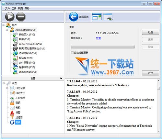Click the 更新 refresh arrows icon
The height and width of the screenshot is (139, 162).
(x=12, y=122)
